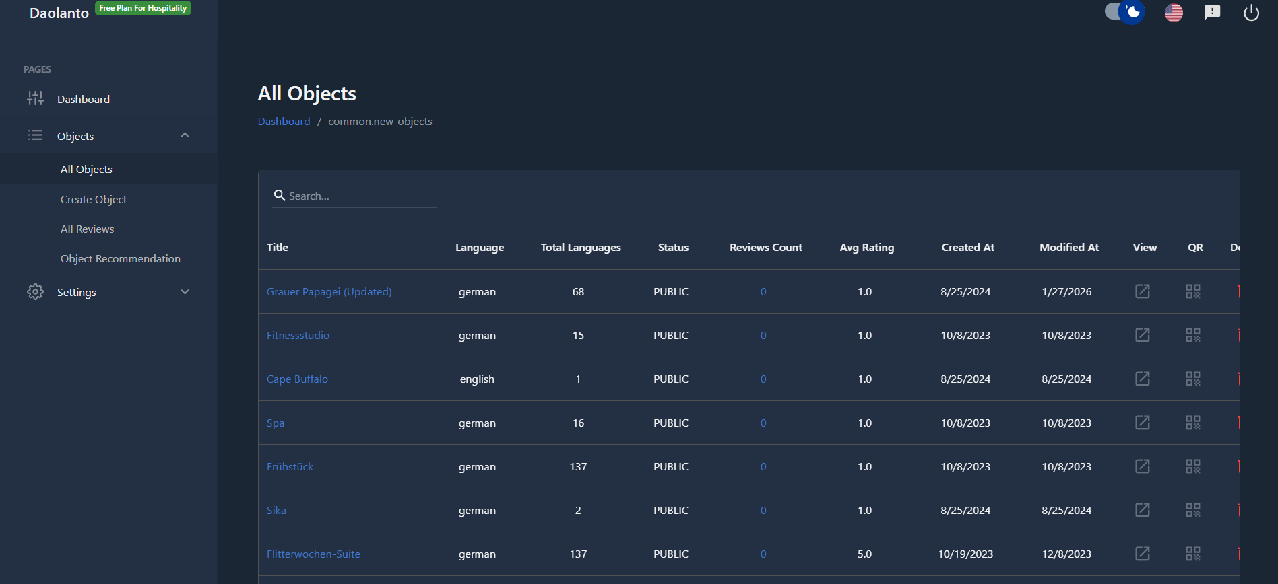
Task: Sort by Avg Rating column header
Action: tap(866, 248)
